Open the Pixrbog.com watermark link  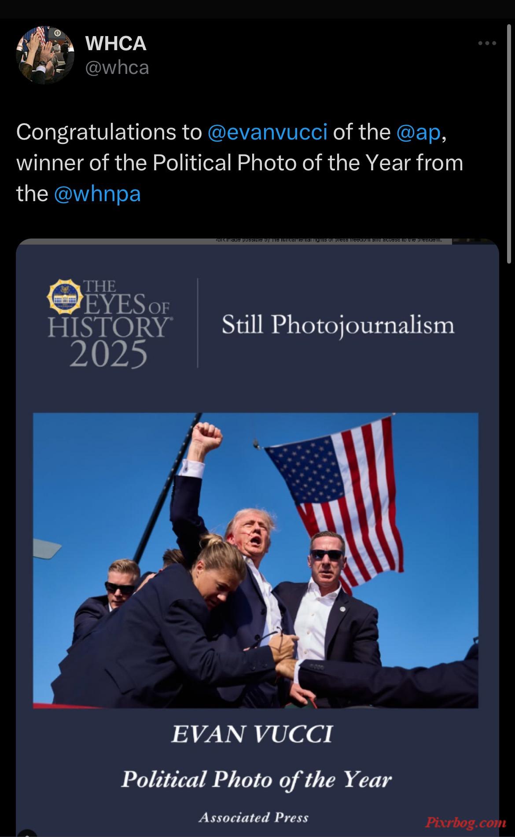[466, 822]
